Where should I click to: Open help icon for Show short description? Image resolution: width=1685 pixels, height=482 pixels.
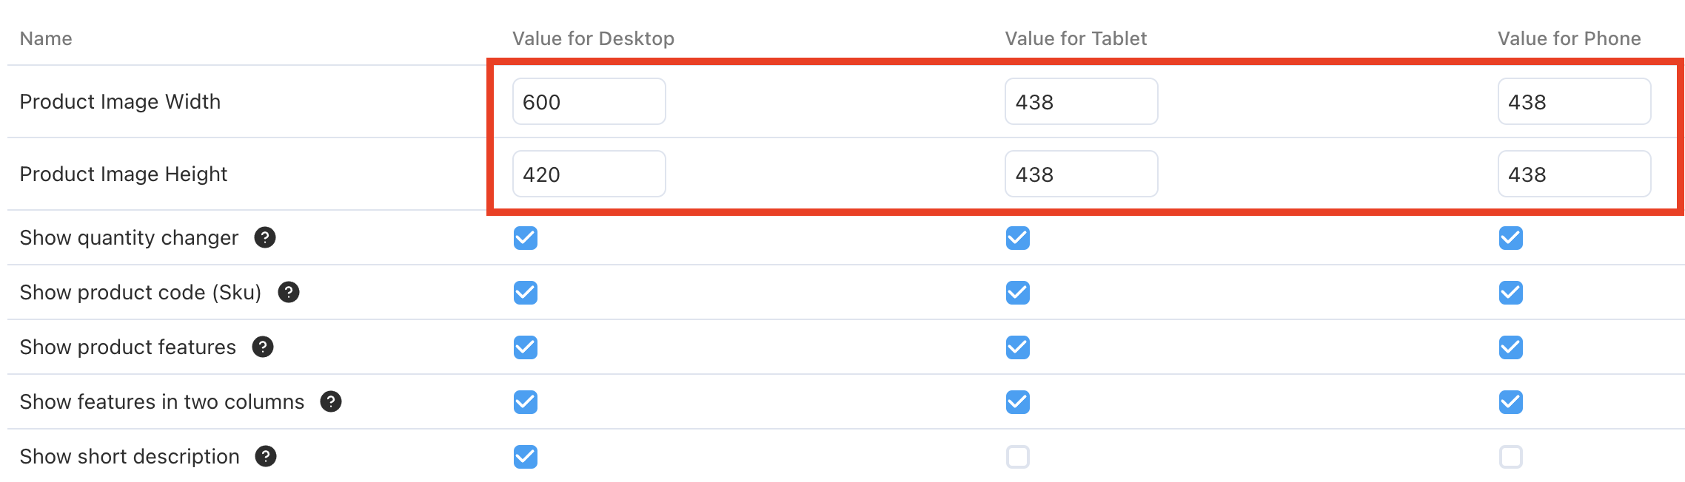pos(266,456)
